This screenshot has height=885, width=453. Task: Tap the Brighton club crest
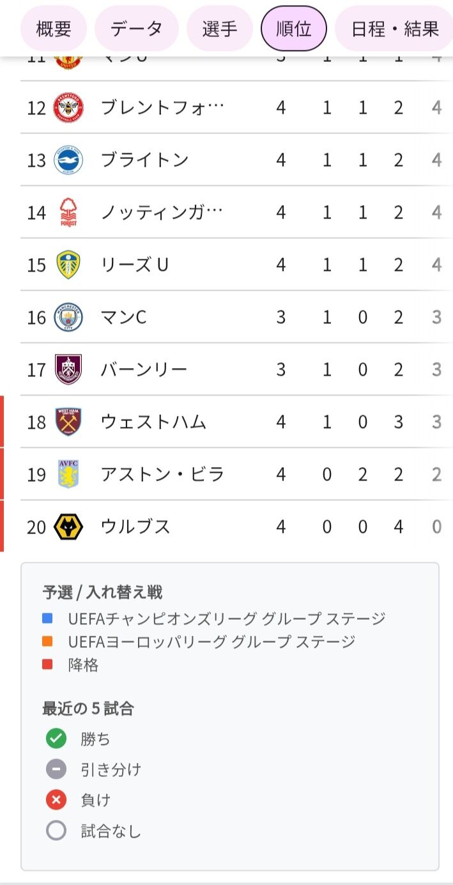click(x=68, y=160)
